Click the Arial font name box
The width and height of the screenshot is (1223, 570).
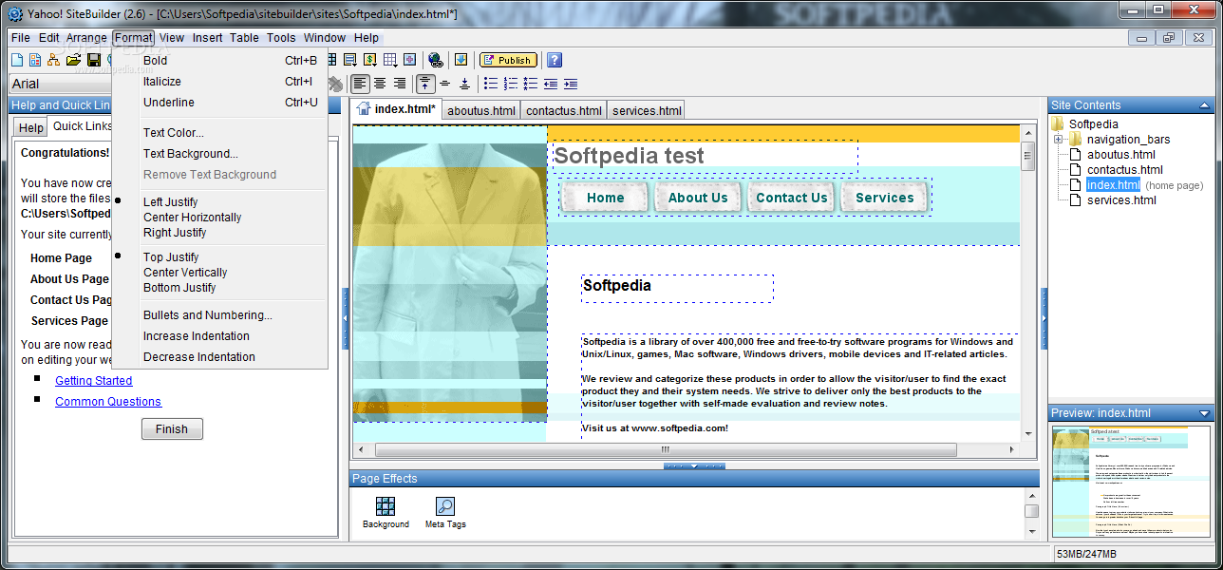point(61,84)
